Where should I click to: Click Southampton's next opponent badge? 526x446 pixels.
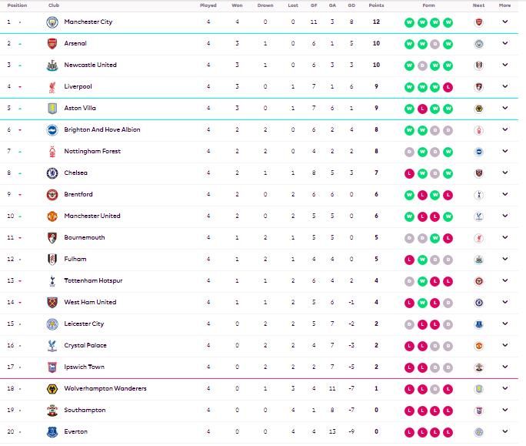tap(479, 410)
